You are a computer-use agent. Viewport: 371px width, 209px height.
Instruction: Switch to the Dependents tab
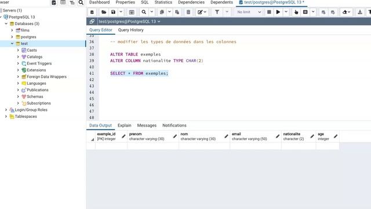click(221, 2)
